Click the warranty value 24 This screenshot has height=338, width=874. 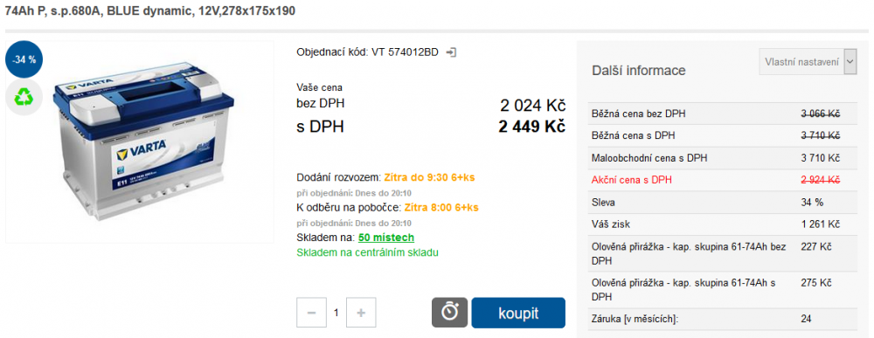coord(806,319)
